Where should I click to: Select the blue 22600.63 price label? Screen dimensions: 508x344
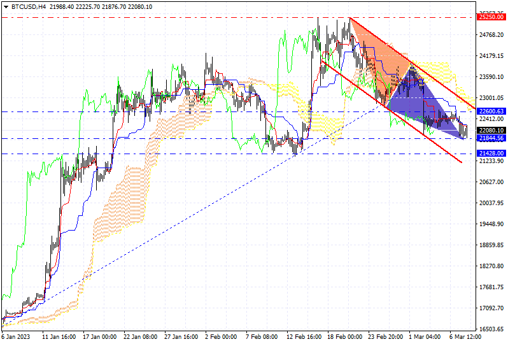coord(491,111)
